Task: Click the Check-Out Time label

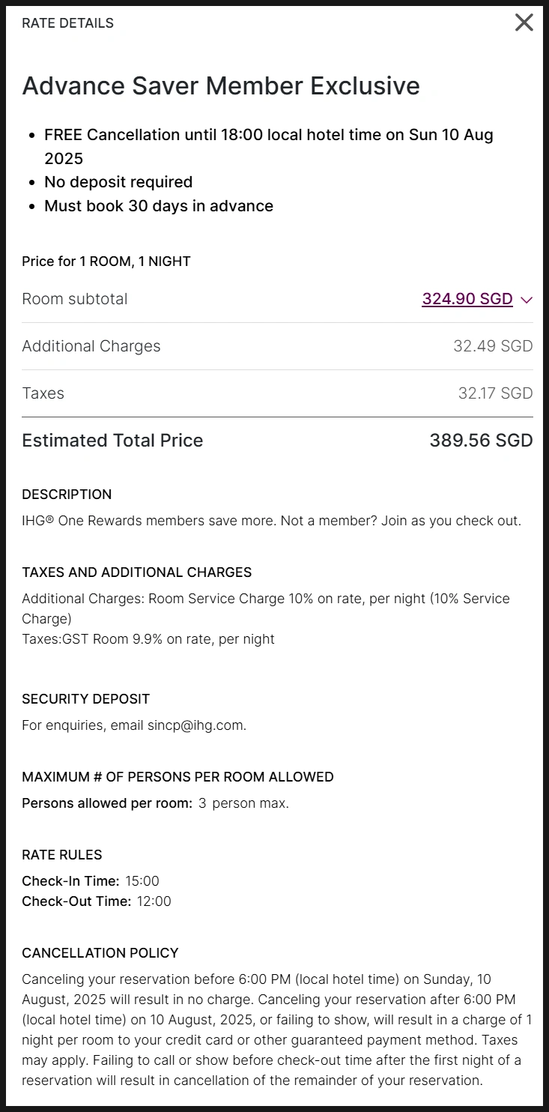Action: click(x=76, y=901)
